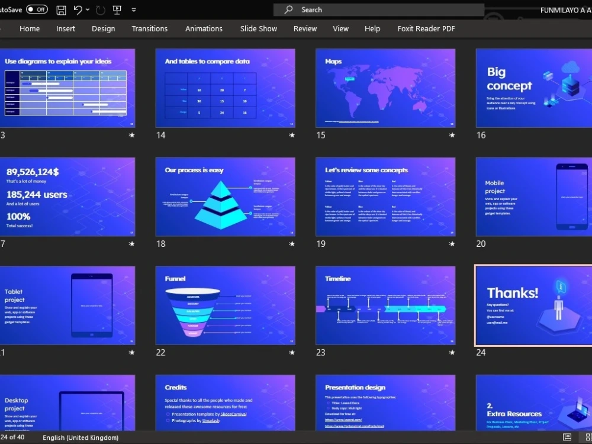Viewport: 592px width, 444px height.
Task: Click the 24 of 40 slide counter
Action: pyautogui.click(x=12, y=437)
